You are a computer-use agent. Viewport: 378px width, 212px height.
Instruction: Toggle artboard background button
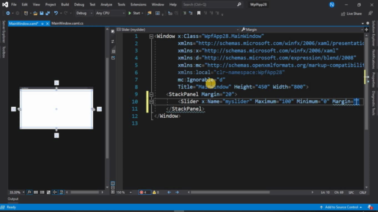point(48,192)
